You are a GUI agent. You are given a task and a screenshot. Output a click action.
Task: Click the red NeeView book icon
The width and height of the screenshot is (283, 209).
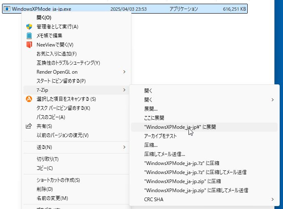click(x=29, y=45)
